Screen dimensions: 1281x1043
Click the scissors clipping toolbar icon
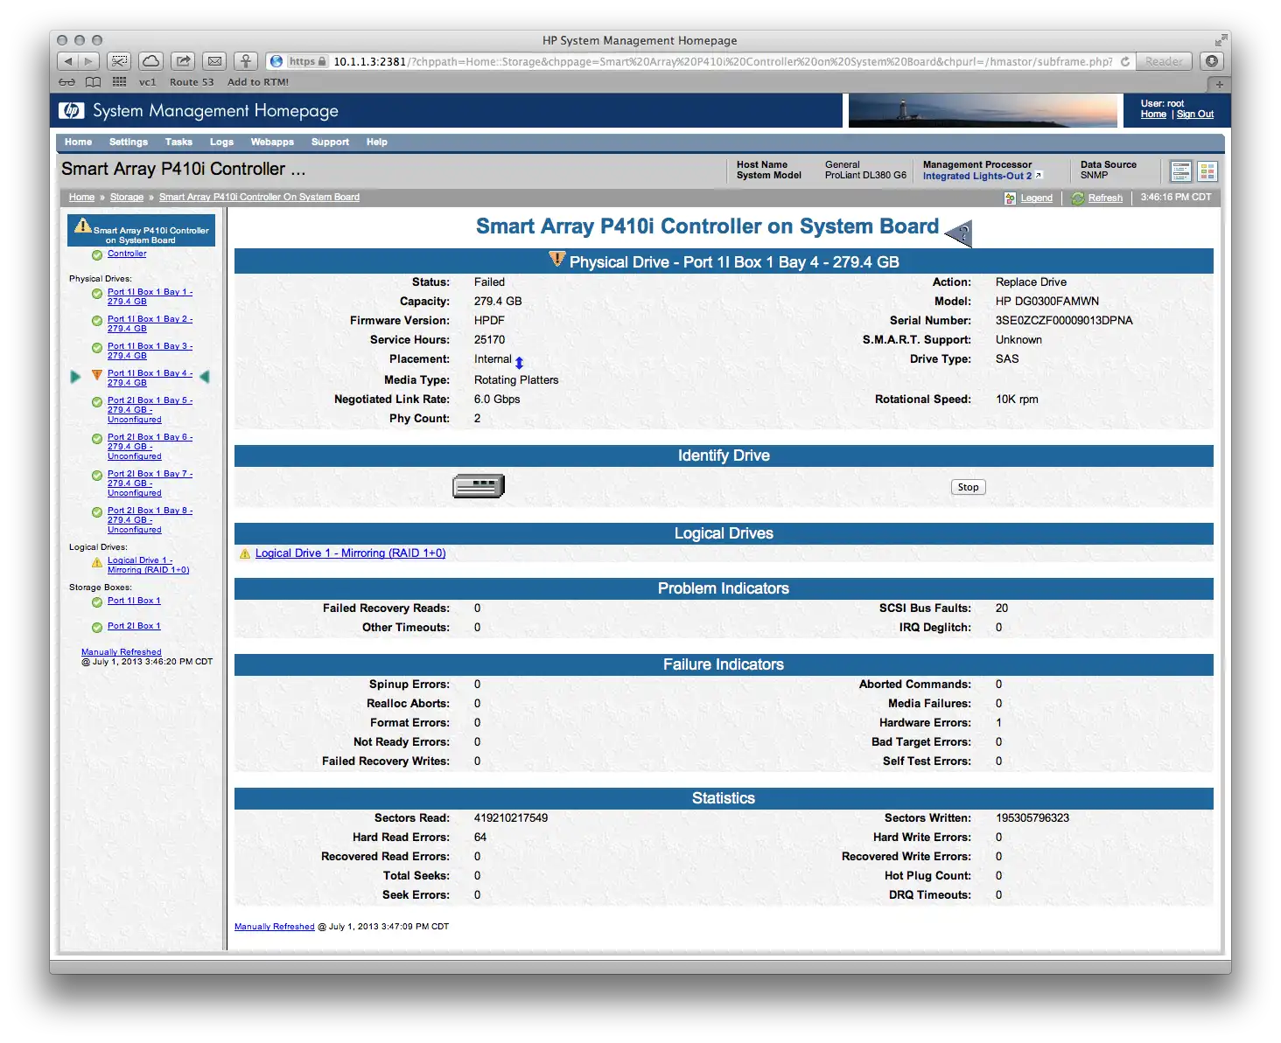(x=119, y=61)
